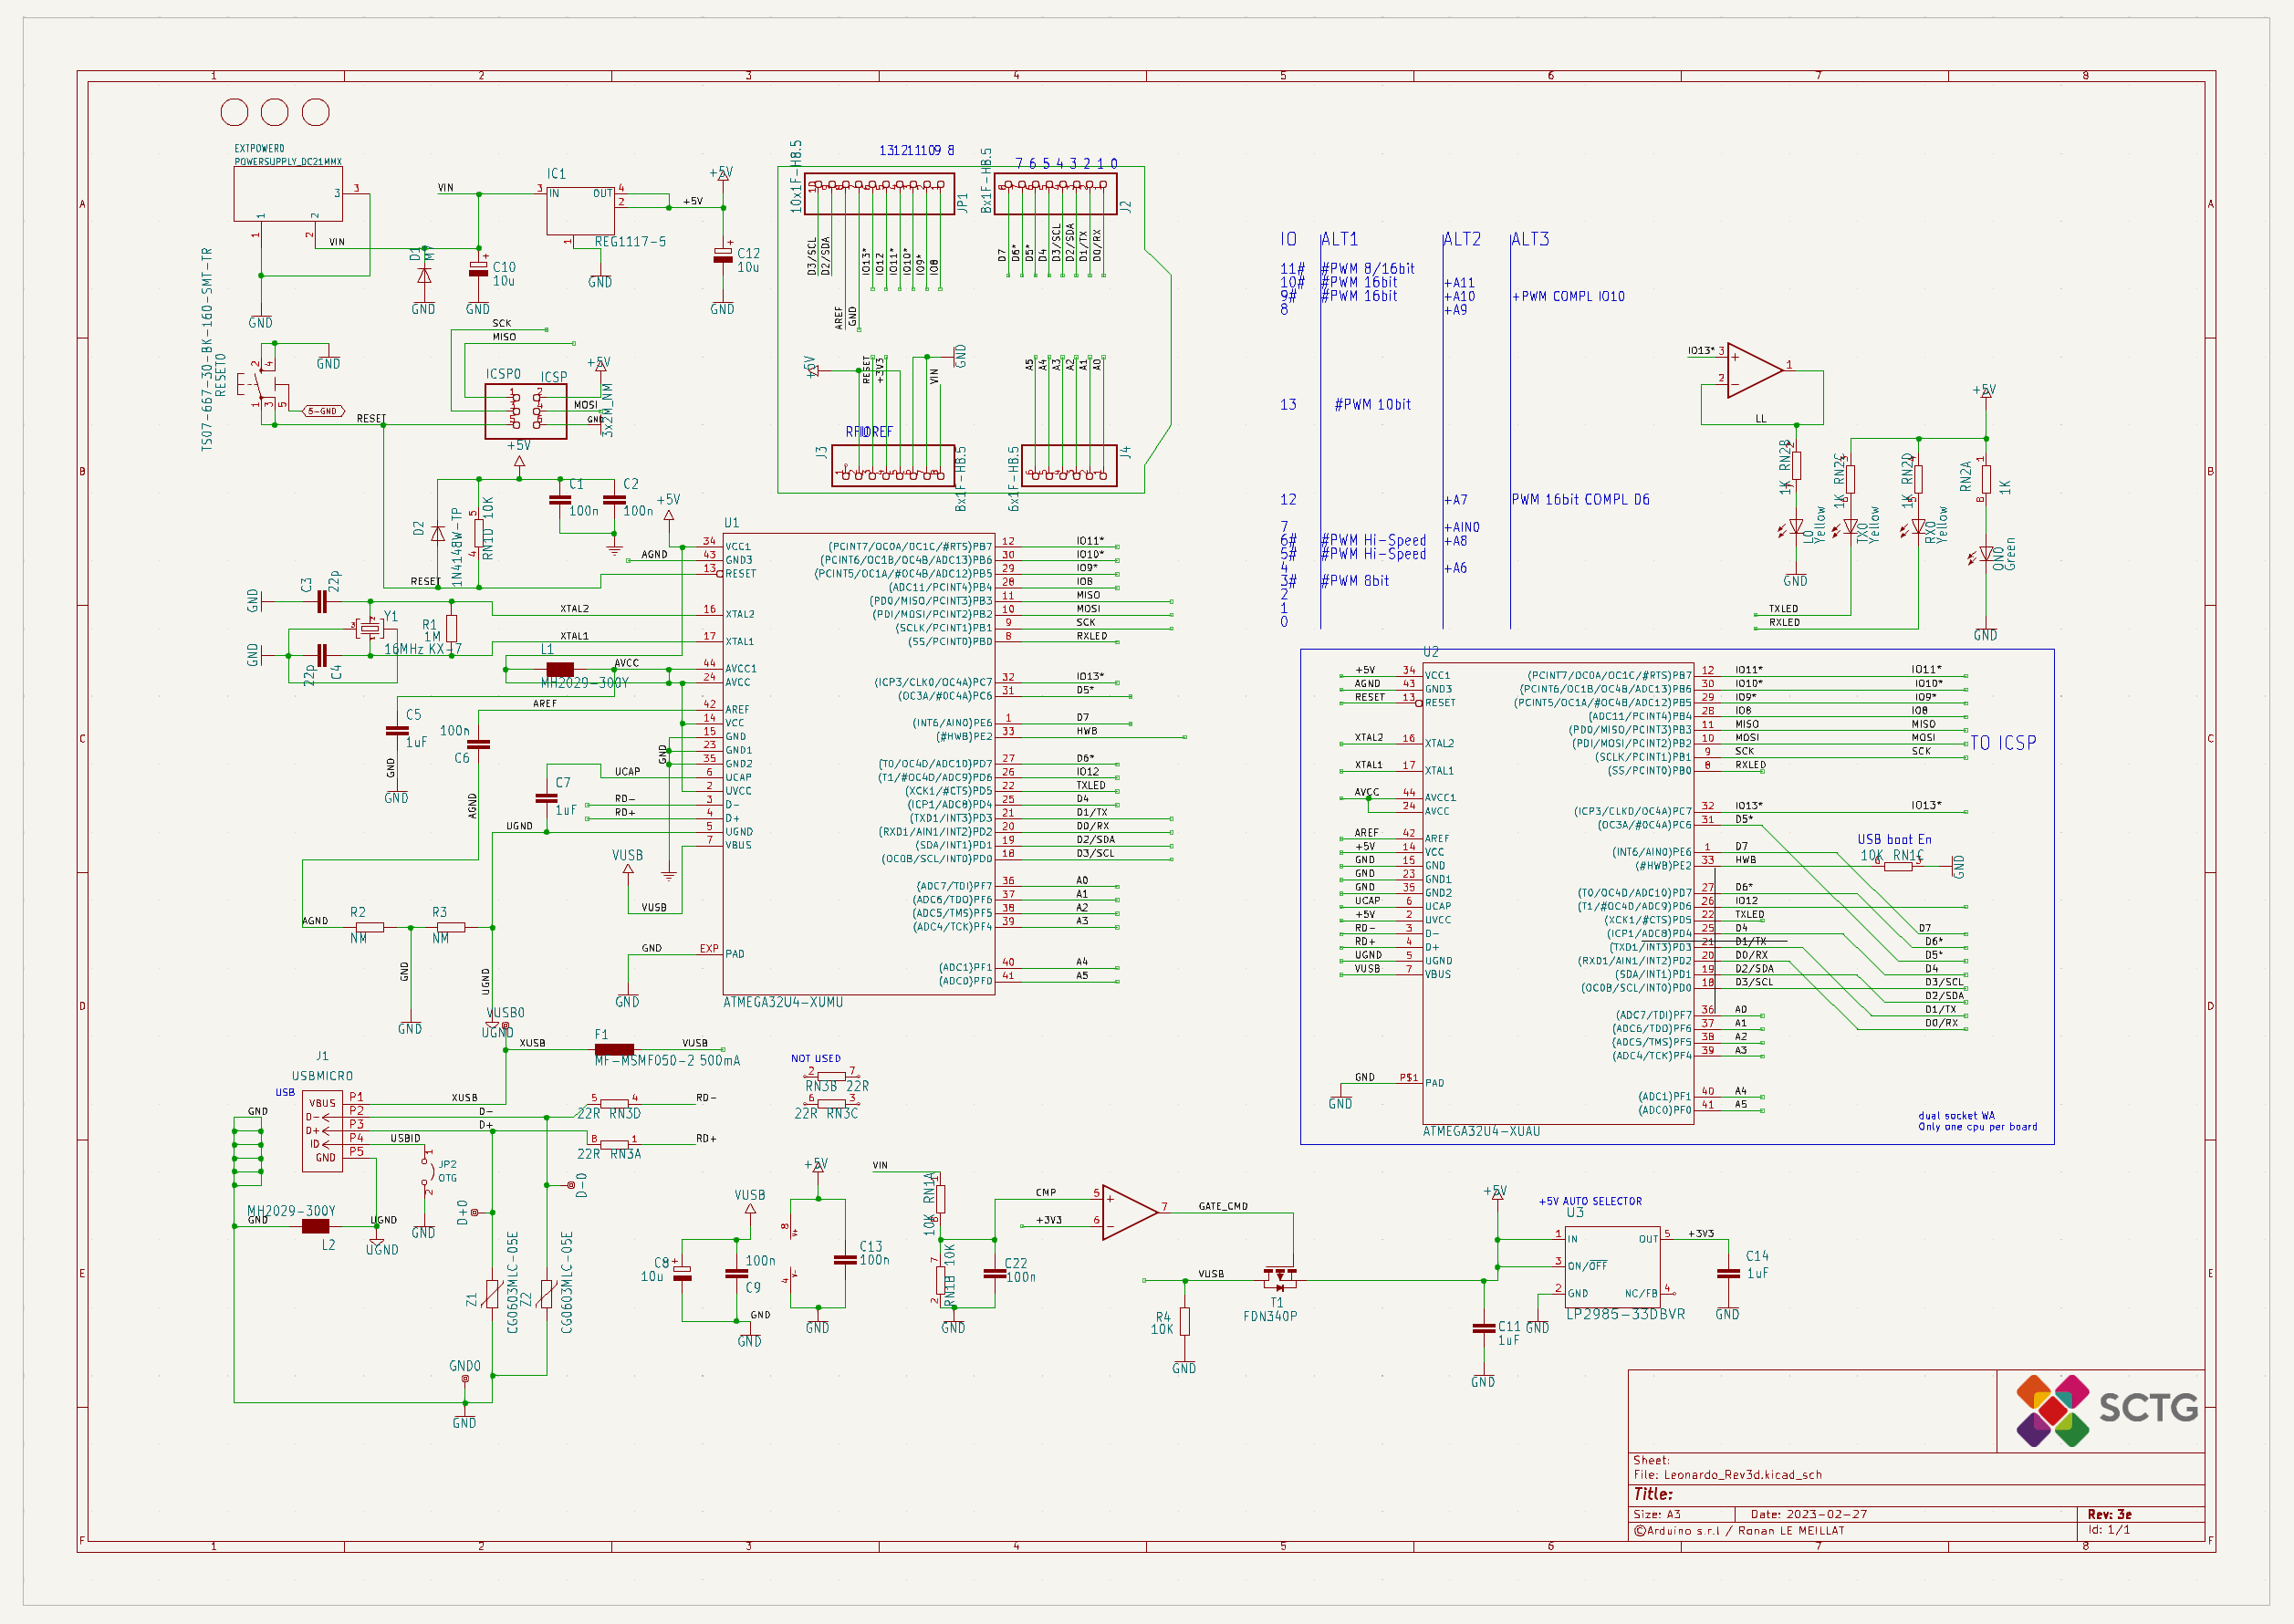Select the REG1117-5 voltage regulator IC1

(580, 211)
